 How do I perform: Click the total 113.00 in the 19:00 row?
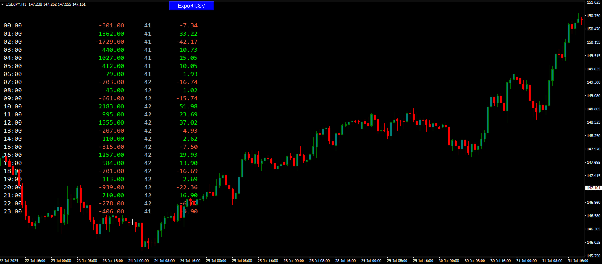click(113, 179)
